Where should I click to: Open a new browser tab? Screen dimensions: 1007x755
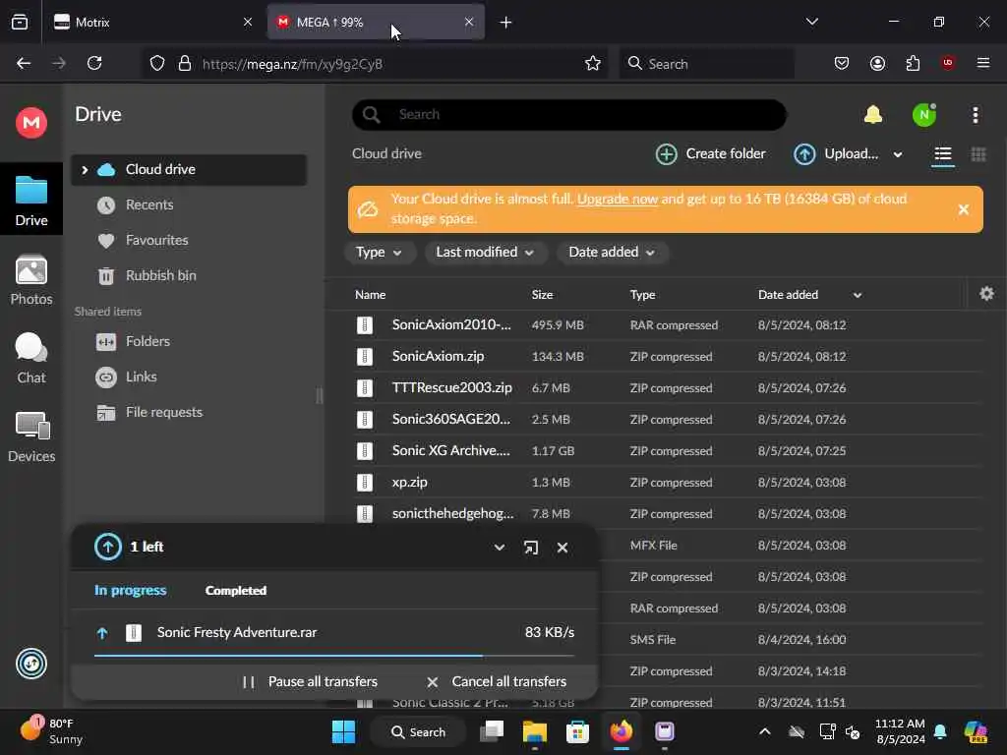[505, 23]
